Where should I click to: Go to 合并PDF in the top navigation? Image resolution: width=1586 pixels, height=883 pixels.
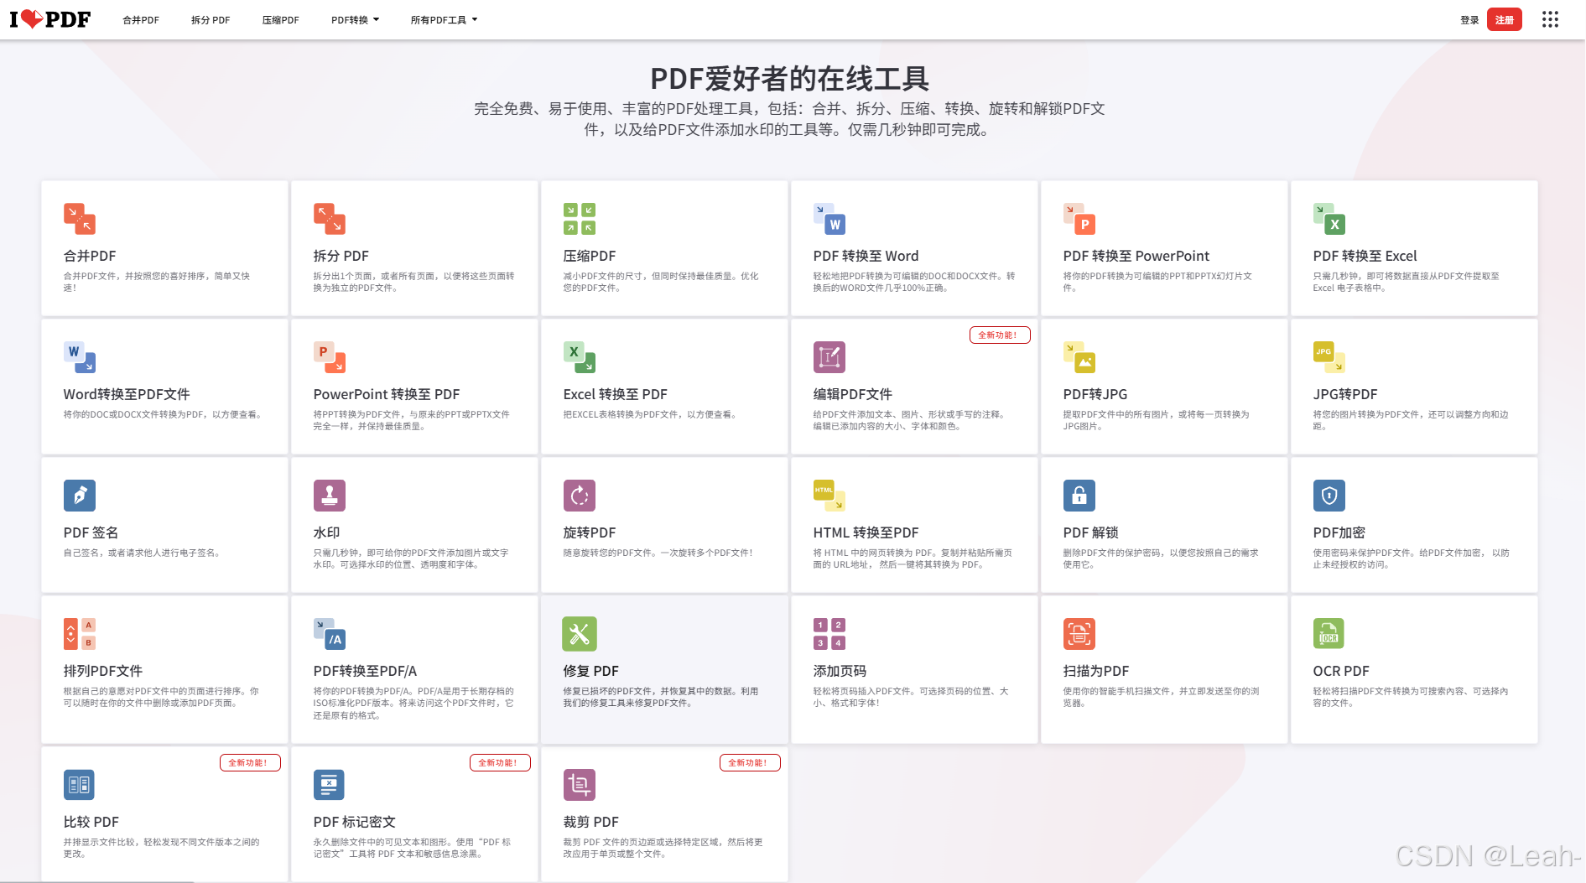141,20
